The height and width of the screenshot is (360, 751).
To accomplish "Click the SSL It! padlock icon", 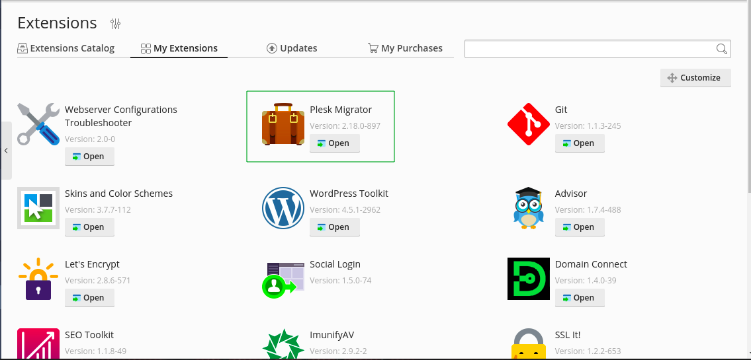I will click(x=528, y=343).
